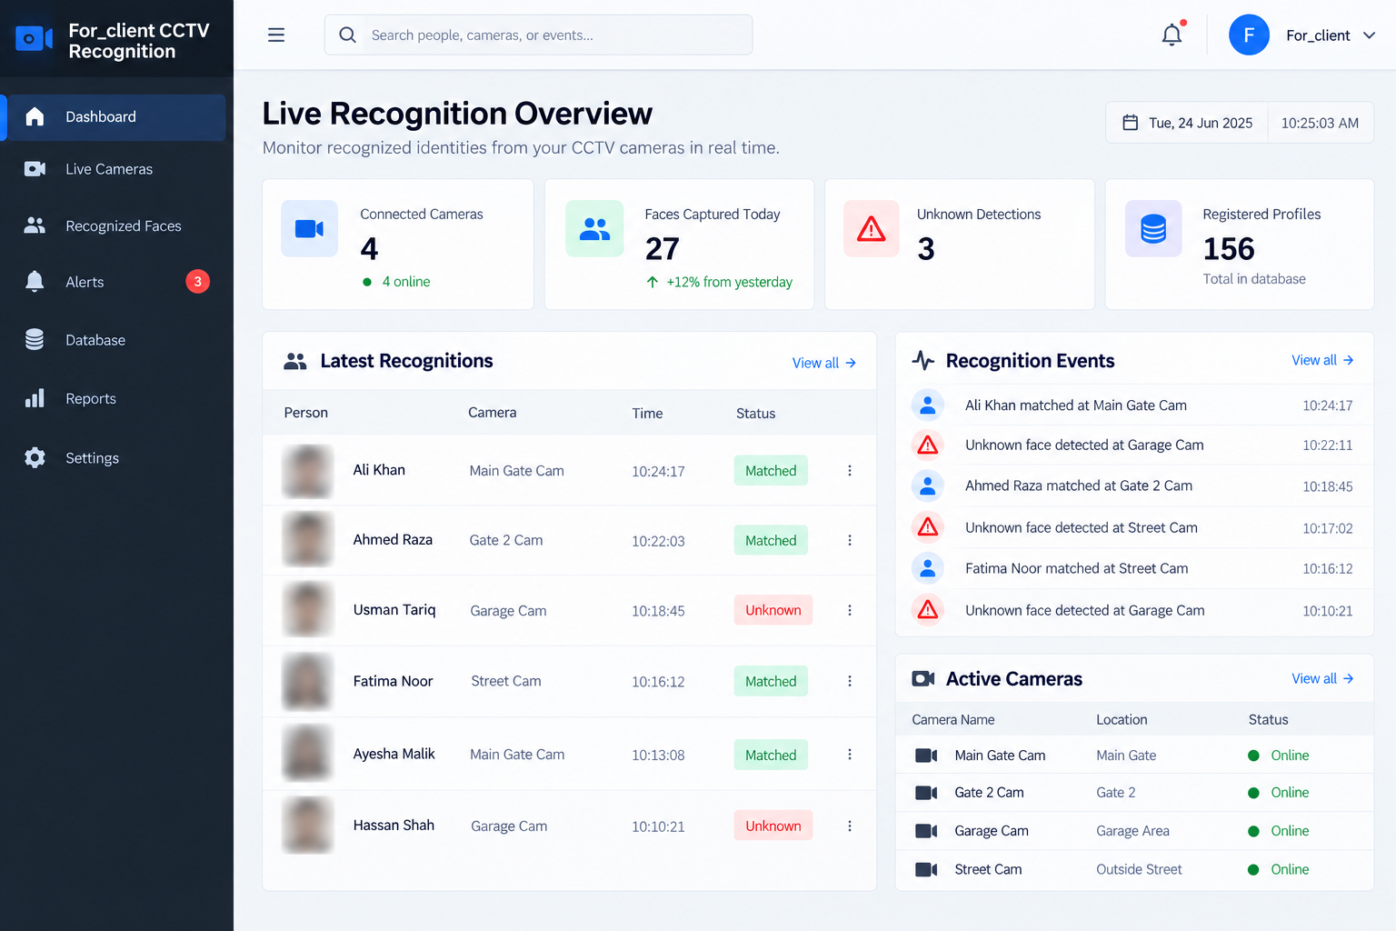Open row options for Ahmed Raza
Screen dimensions: 1396x931
point(850,540)
